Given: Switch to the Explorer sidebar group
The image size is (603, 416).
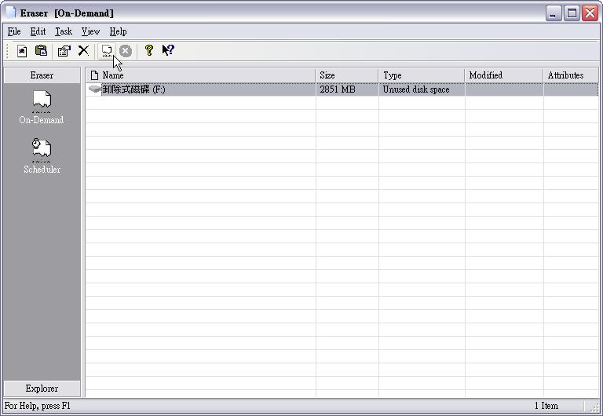Looking at the screenshot, I should (x=42, y=389).
